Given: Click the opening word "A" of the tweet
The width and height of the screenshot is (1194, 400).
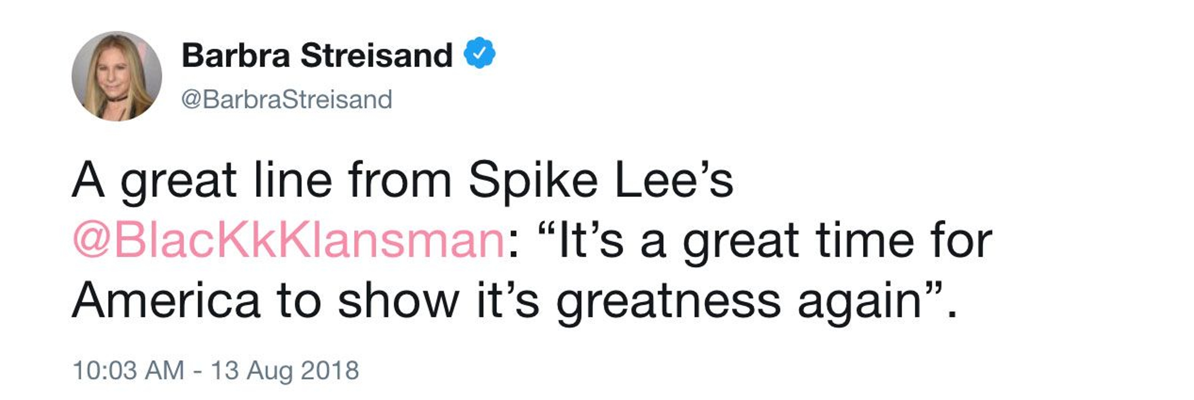Looking at the screenshot, I should point(88,180).
